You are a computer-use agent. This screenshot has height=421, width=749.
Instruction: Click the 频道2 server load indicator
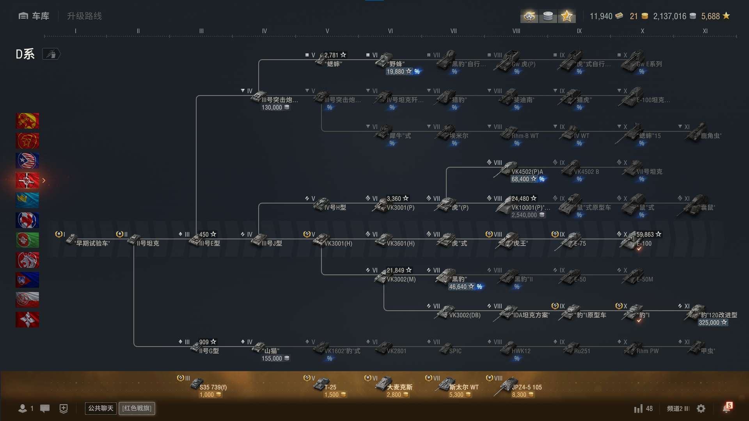click(678, 409)
